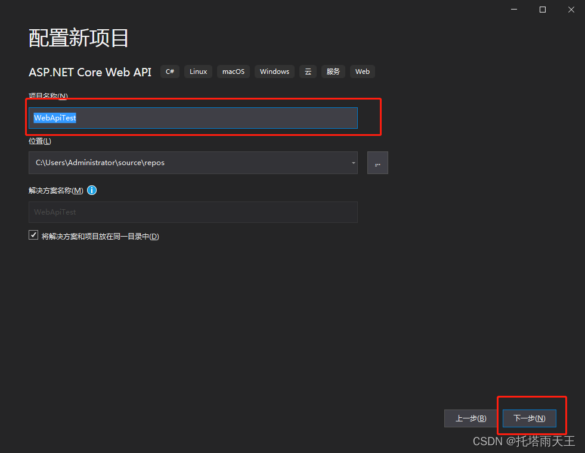Uncheck place solution and project in same directory

coord(33,235)
